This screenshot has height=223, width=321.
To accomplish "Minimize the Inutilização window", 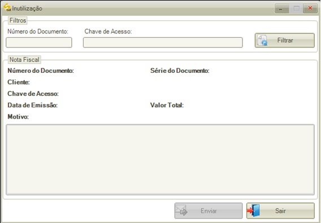I will [281, 8].
